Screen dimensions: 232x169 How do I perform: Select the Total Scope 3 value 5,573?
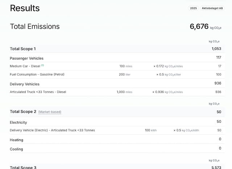[x=216, y=168]
